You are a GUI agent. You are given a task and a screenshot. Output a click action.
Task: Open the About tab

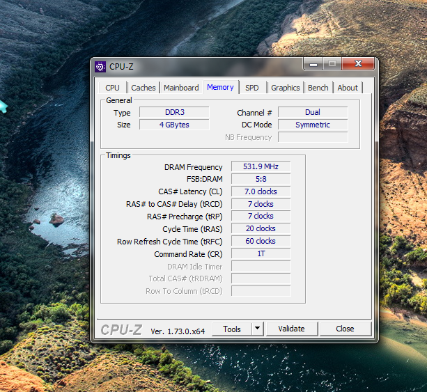coord(348,88)
